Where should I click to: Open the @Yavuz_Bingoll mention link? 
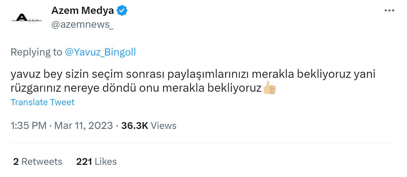(x=100, y=52)
